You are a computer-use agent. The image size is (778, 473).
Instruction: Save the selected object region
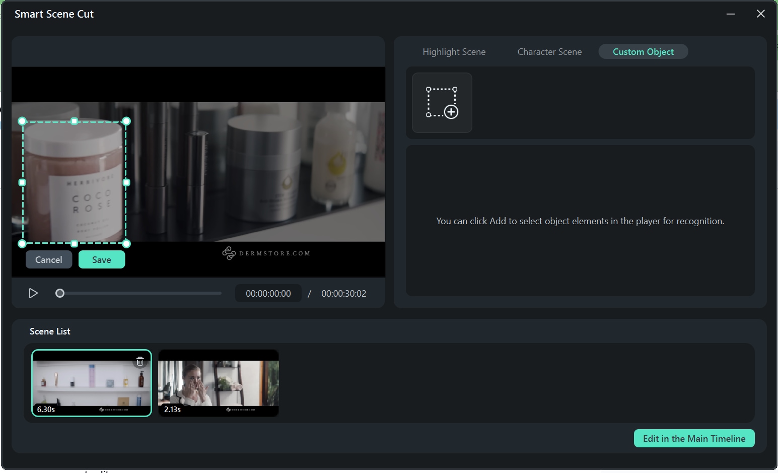point(102,260)
